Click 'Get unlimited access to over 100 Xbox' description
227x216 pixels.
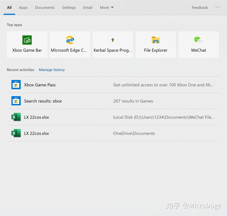tap(163, 85)
